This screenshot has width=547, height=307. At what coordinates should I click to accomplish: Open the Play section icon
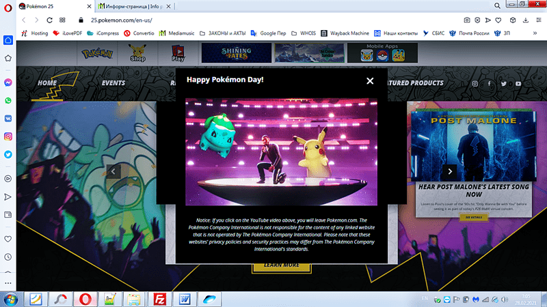178,53
